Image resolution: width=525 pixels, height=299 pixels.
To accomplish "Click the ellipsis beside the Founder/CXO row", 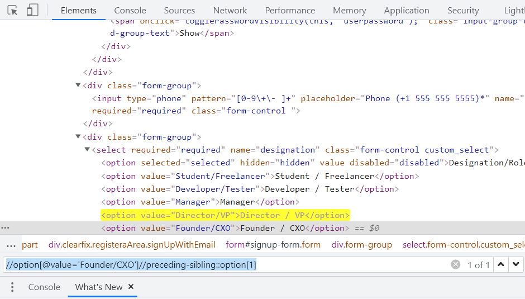I will click(x=6, y=228).
